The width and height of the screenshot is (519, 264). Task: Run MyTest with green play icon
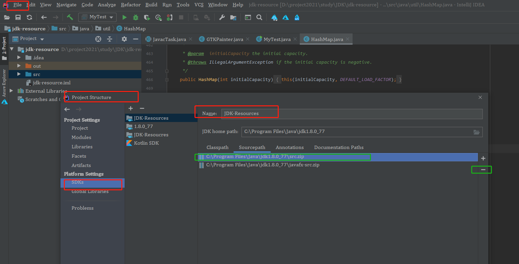(124, 17)
